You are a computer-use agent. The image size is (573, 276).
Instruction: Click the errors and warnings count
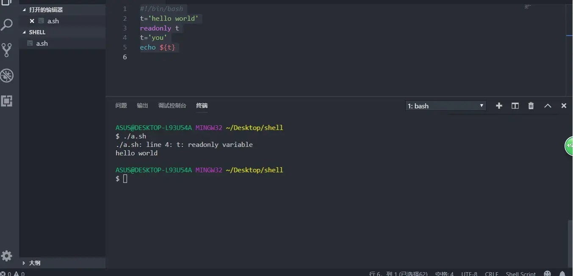point(13,273)
